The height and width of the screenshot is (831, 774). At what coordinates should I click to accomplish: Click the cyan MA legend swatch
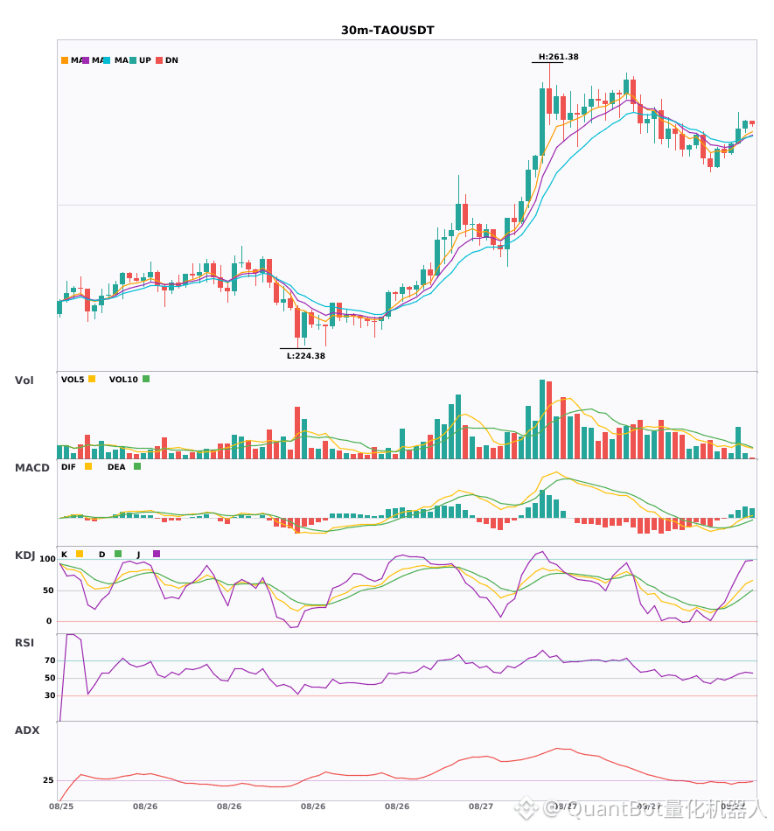pos(106,60)
